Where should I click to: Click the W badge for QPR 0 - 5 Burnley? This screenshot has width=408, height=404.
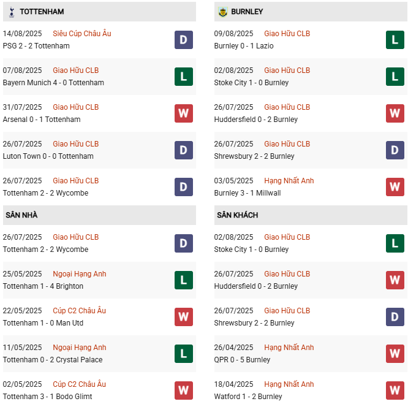coord(395,354)
